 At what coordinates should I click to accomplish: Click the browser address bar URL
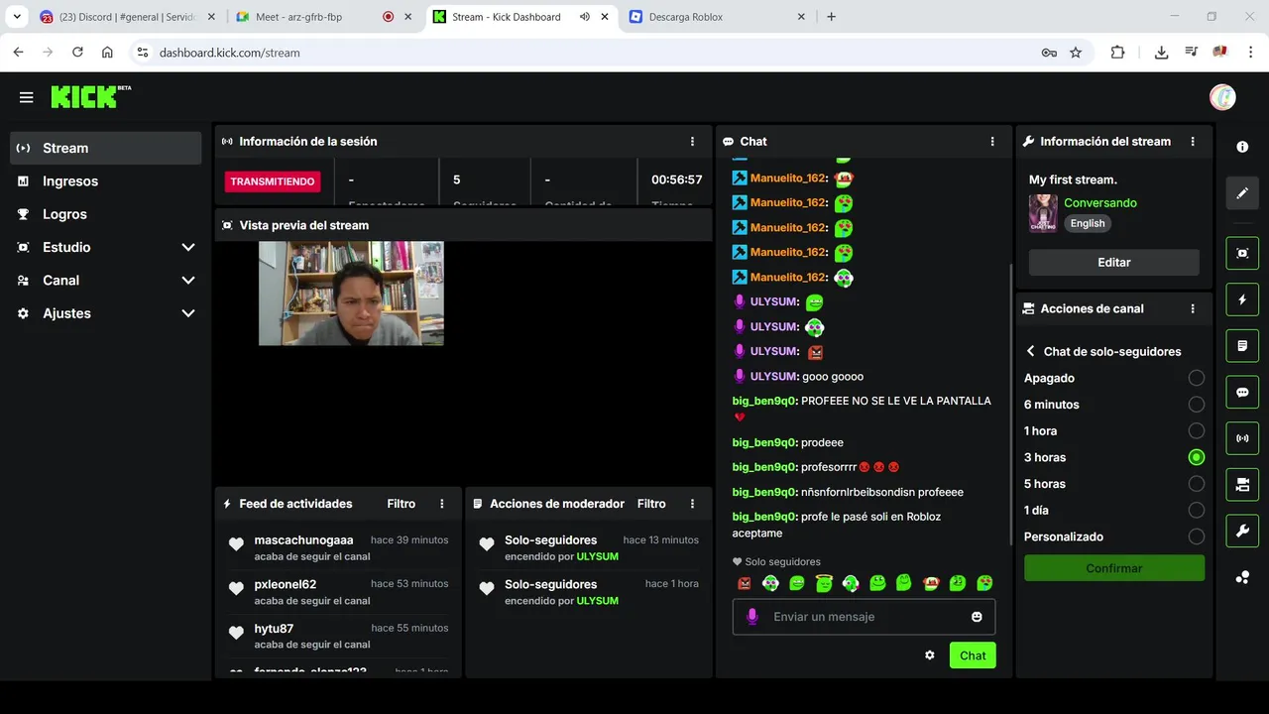coord(229,53)
